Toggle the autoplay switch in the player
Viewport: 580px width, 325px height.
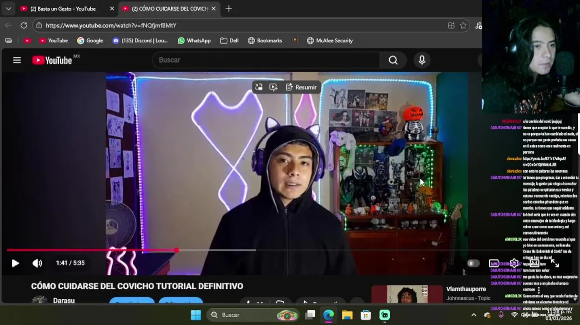472,263
